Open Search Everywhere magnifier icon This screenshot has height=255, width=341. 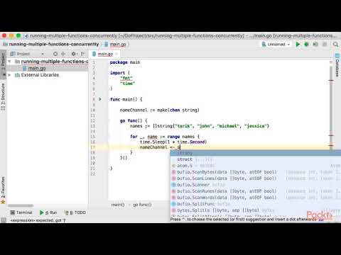tap(335, 44)
